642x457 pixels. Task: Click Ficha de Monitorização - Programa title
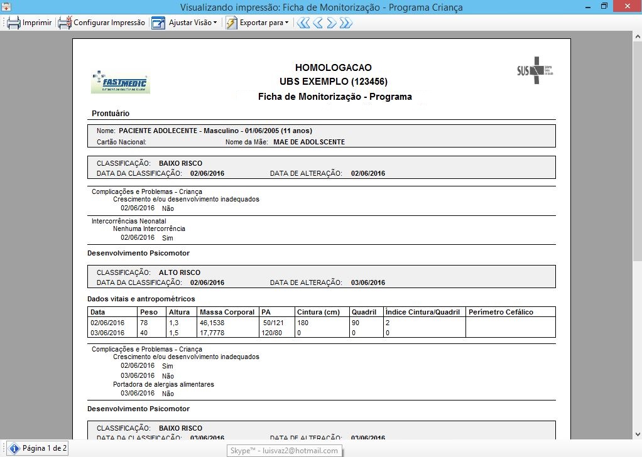click(335, 97)
